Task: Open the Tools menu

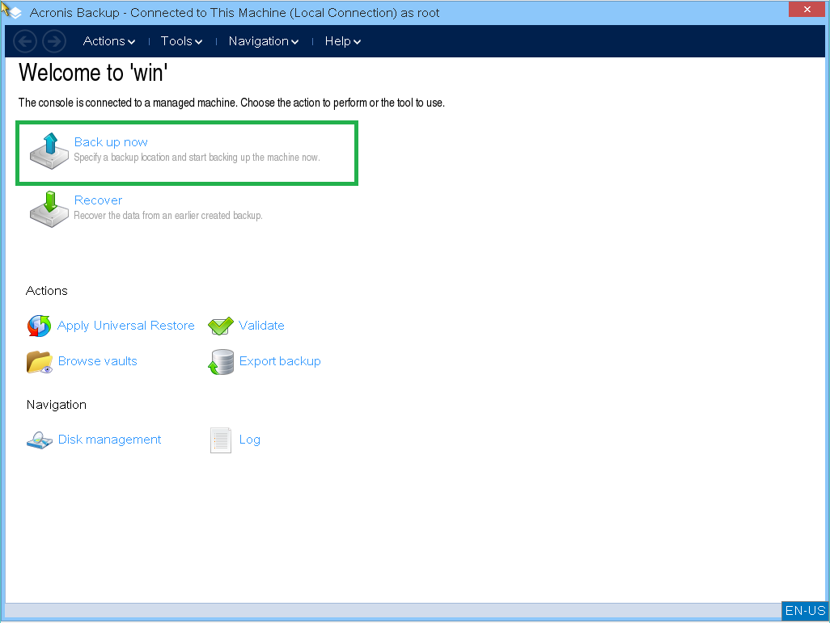Action: (x=181, y=41)
